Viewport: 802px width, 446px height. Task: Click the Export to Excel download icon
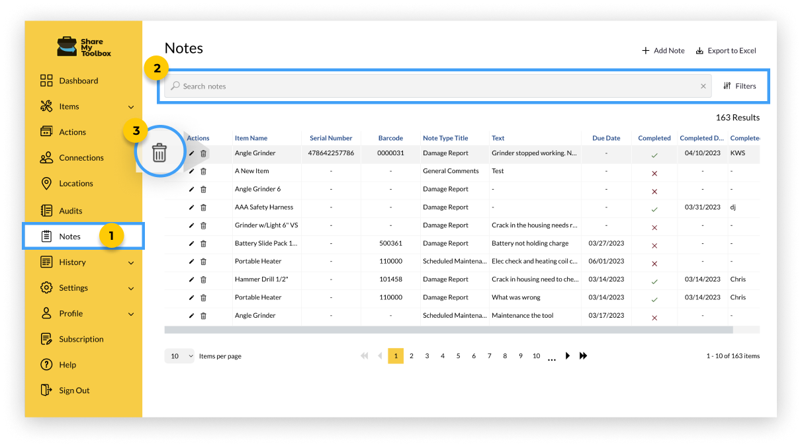[699, 51]
